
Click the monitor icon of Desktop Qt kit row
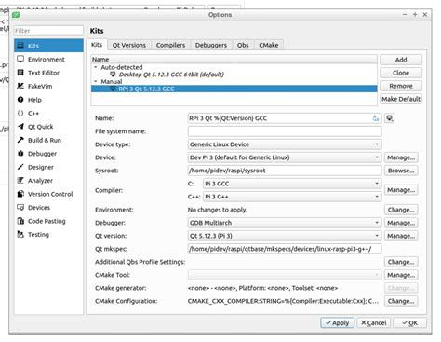(x=113, y=75)
